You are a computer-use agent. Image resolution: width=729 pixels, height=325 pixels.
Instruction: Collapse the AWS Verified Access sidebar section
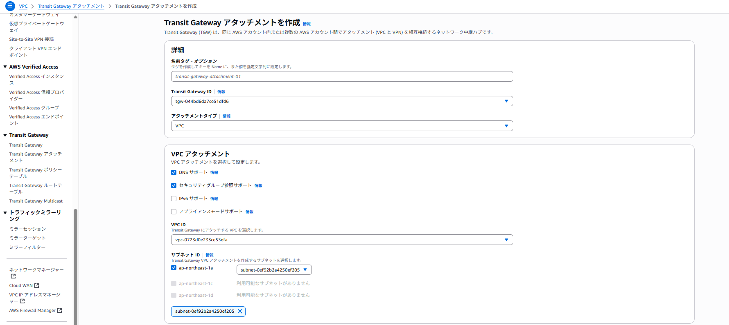pyautogui.click(x=5, y=67)
